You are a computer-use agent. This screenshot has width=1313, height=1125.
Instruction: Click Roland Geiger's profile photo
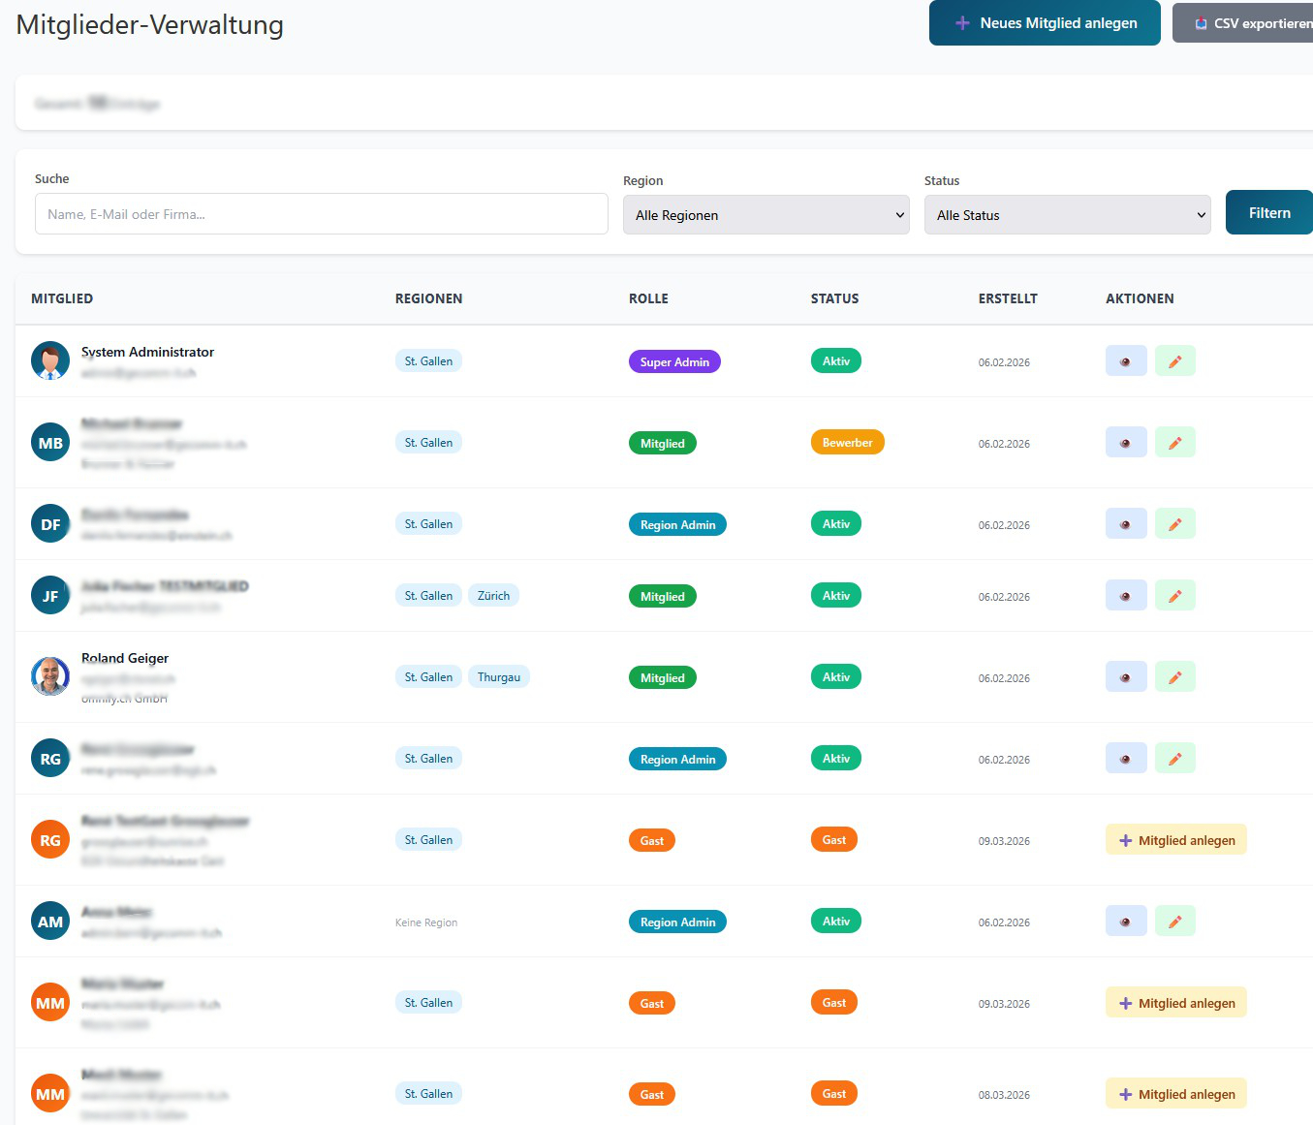coord(50,676)
